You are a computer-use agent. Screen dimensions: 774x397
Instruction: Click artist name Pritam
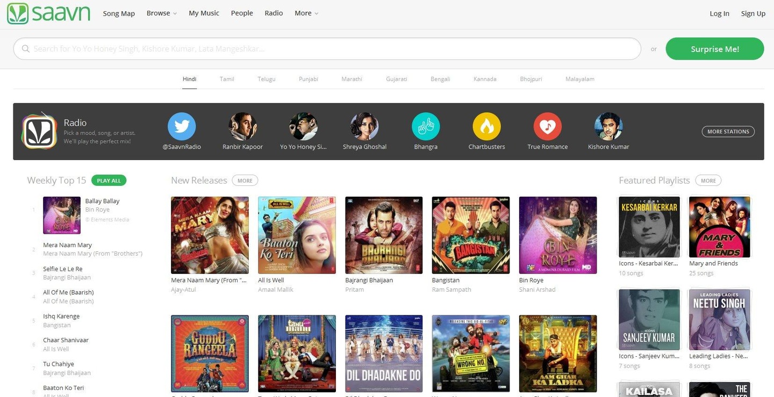pos(355,290)
